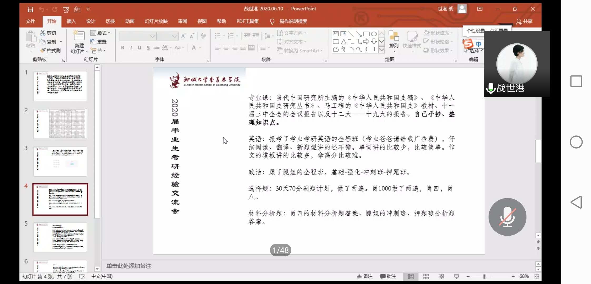The width and height of the screenshot is (591, 284).
Task: Start slideshow from status bar icon
Action: coord(456,276)
